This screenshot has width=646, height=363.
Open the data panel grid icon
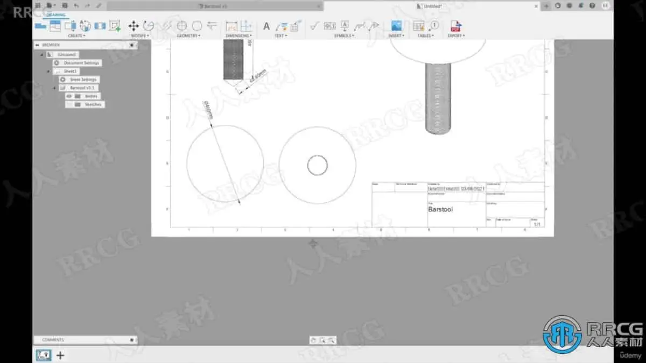tap(38, 5)
